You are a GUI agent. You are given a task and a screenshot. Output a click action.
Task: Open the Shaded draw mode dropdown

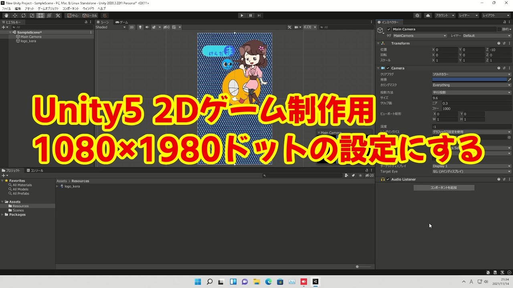111,27
